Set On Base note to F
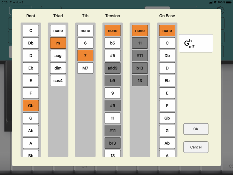The image size is (233, 175). point(167,106)
